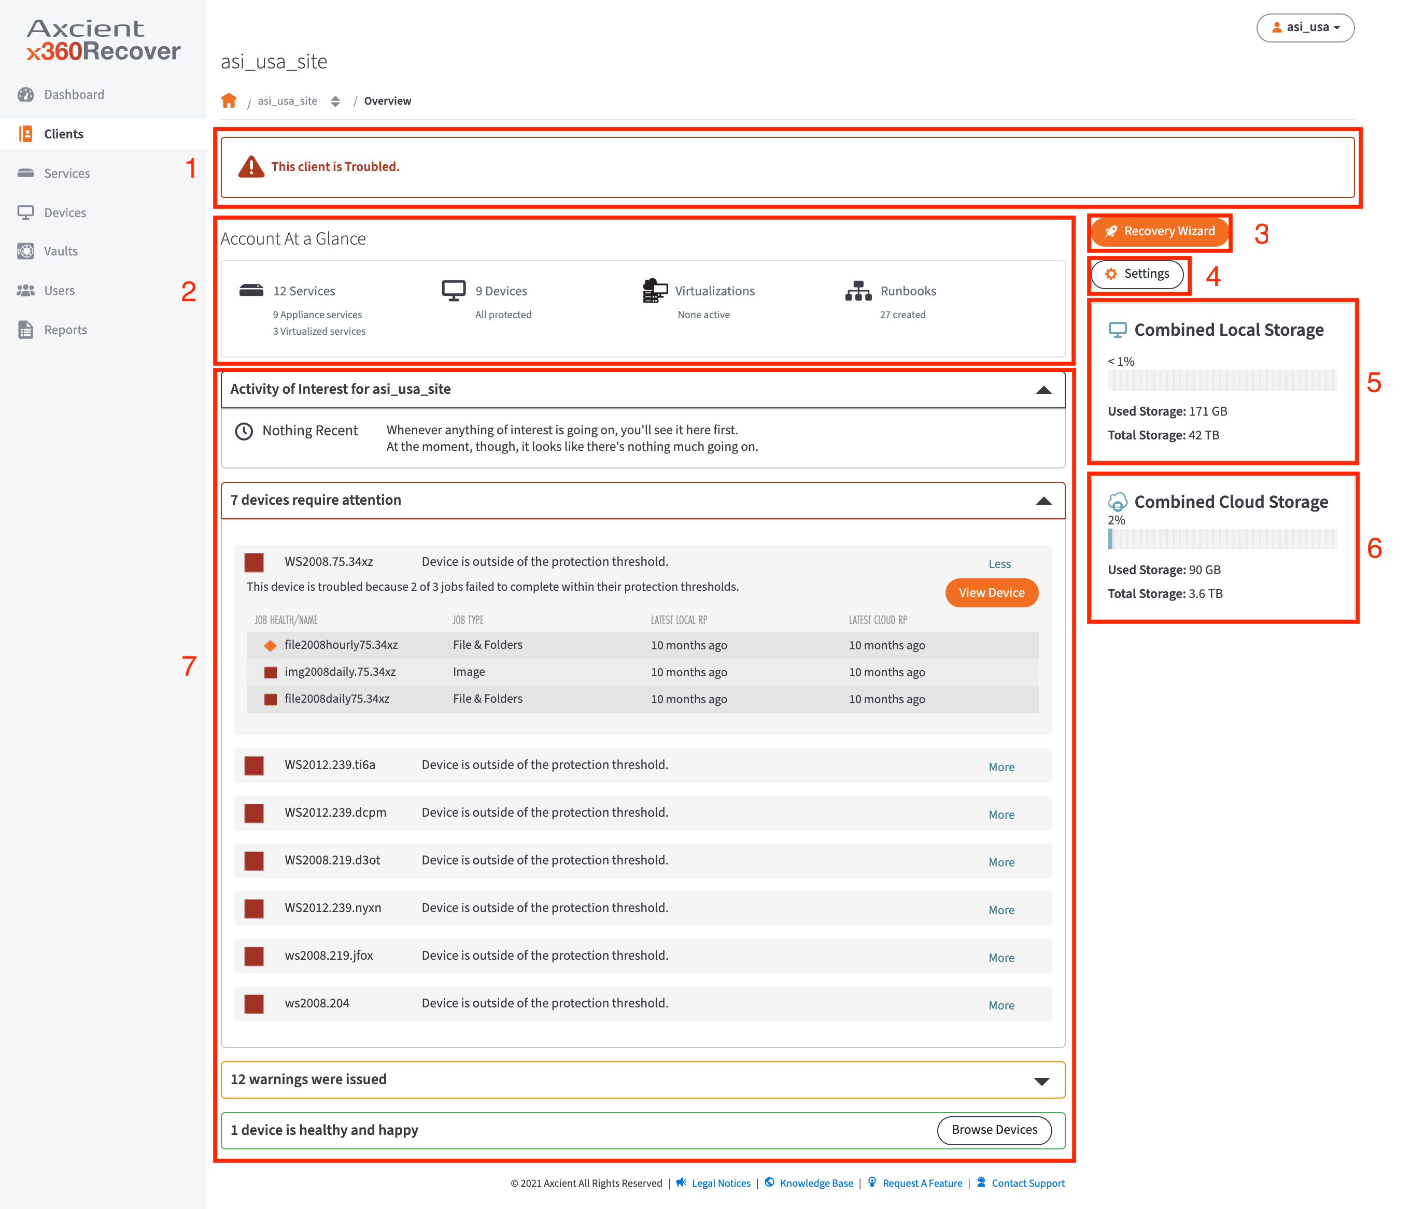Screen dimensions: 1411x1209
Task: Open the asi_usa user menu
Action: pos(1305,28)
